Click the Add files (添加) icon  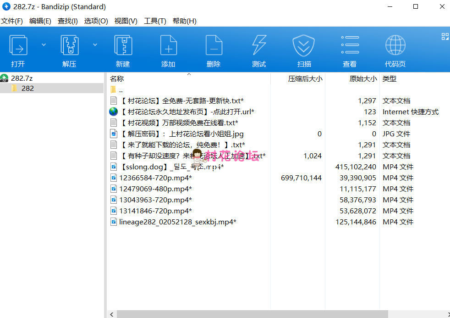pos(169,45)
